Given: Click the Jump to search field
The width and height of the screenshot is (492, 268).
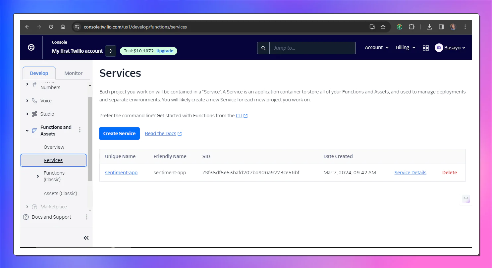Looking at the screenshot, I should 312,48.
